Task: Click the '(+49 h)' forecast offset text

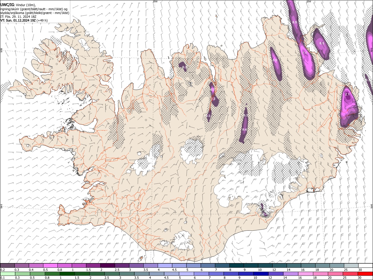Action: click(42, 20)
